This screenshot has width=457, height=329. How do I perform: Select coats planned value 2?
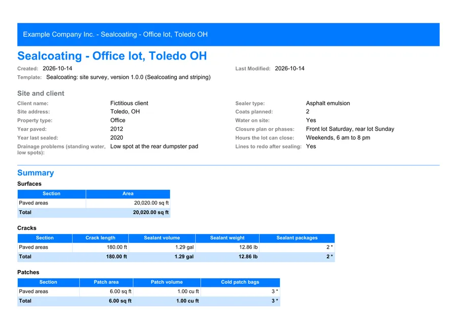[308, 111]
